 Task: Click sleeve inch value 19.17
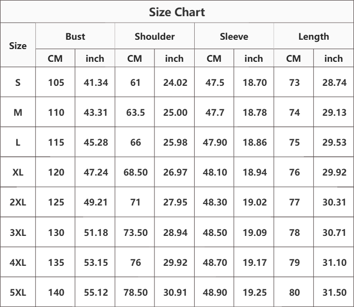[255, 262]
